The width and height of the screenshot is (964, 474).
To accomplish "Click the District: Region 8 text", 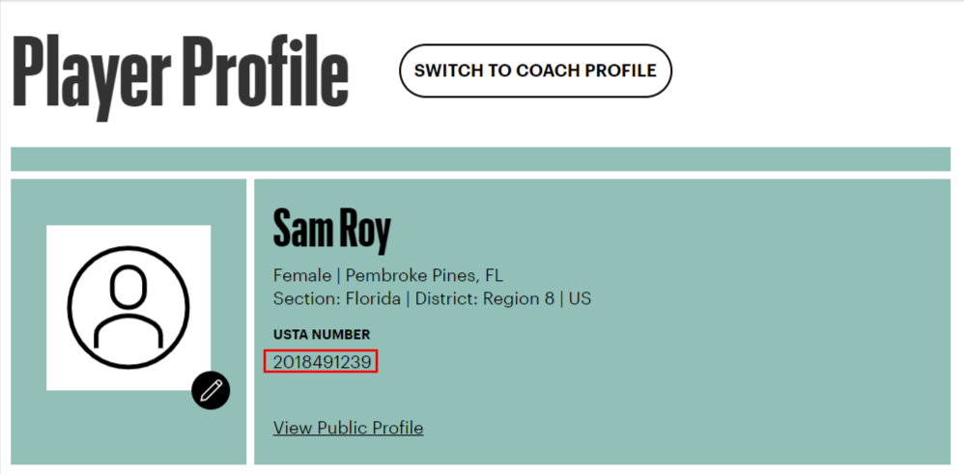I will 485,299.
